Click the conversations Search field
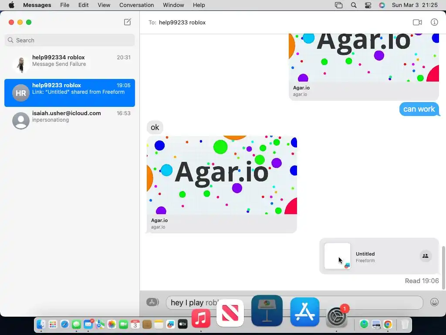This screenshot has height=335, width=446. click(x=70, y=40)
